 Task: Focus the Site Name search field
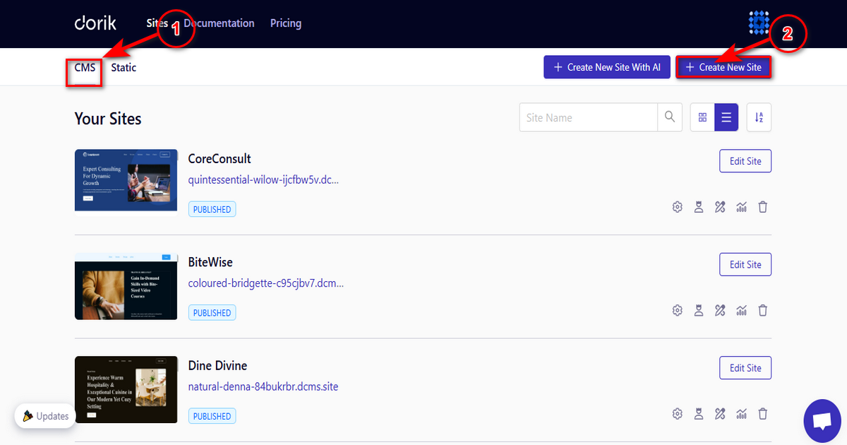tap(589, 117)
